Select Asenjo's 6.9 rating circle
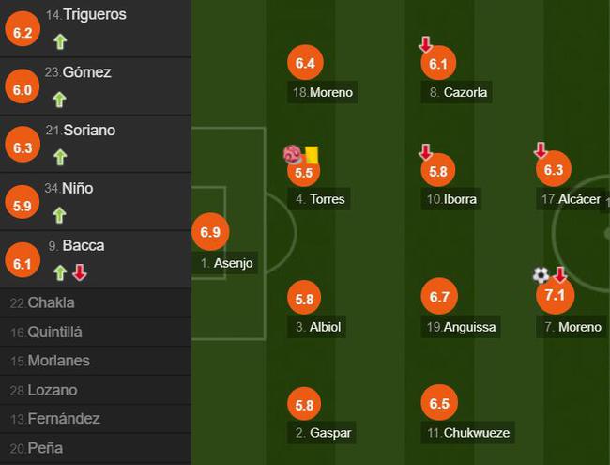The height and width of the screenshot is (465, 610). tap(210, 232)
